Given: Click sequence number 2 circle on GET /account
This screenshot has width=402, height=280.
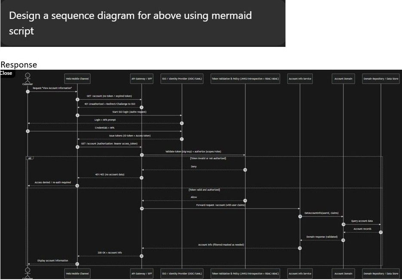Looking at the screenshot, I should (77, 99).
